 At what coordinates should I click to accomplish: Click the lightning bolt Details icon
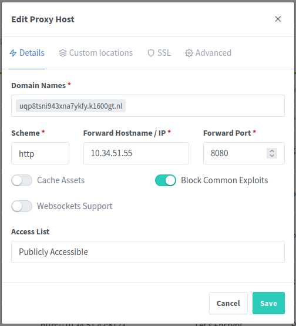click(13, 53)
